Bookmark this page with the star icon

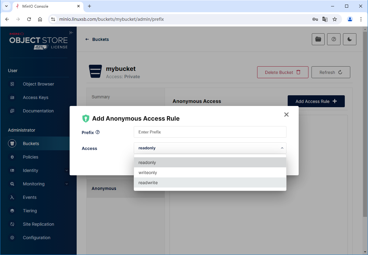pos(335,19)
